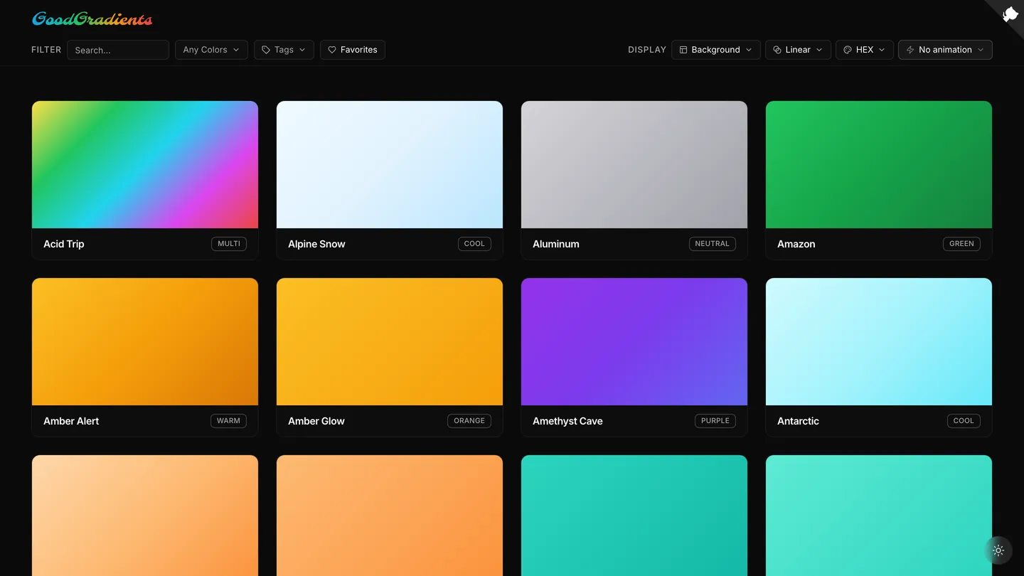Screen dimensions: 1024x576
Task: Click the layout icon beside Background
Action: (683, 50)
